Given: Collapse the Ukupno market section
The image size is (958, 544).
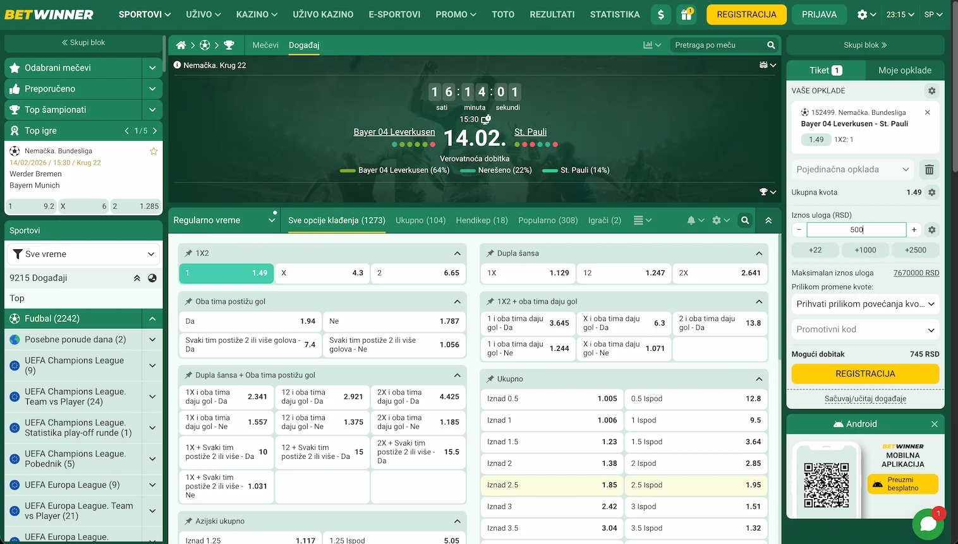Looking at the screenshot, I should 759,379.
